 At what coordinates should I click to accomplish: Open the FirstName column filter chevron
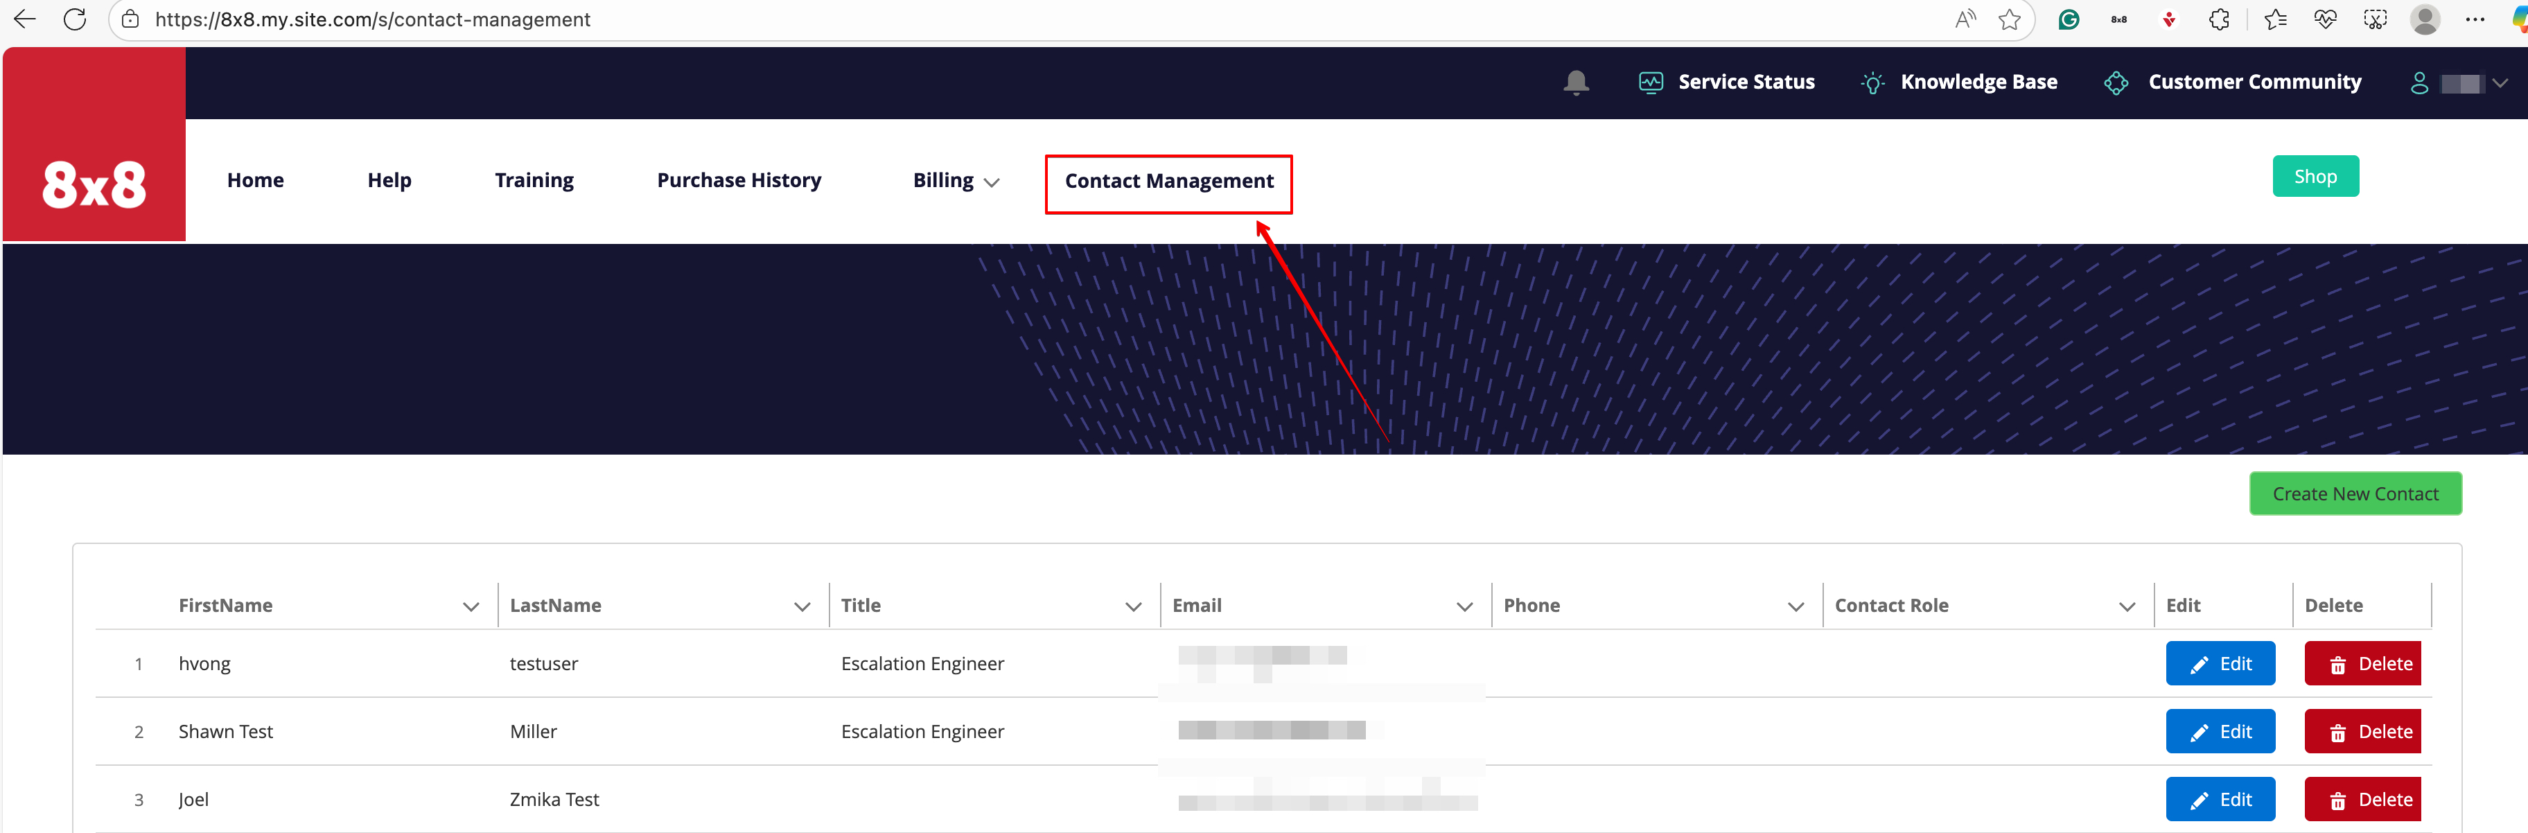[x=471, y=606]
